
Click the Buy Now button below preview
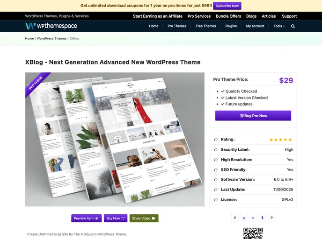click(x=115, y=218)
